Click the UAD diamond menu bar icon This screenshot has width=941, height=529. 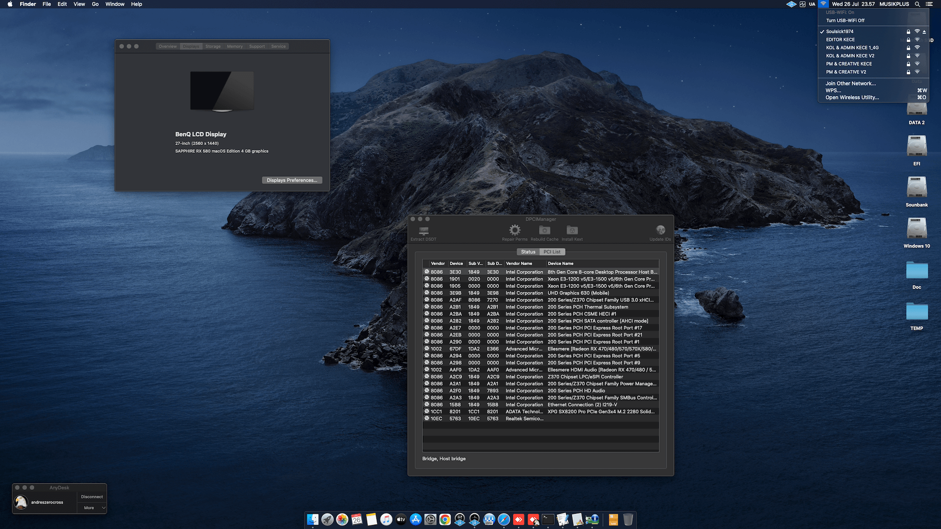(791, 4)
